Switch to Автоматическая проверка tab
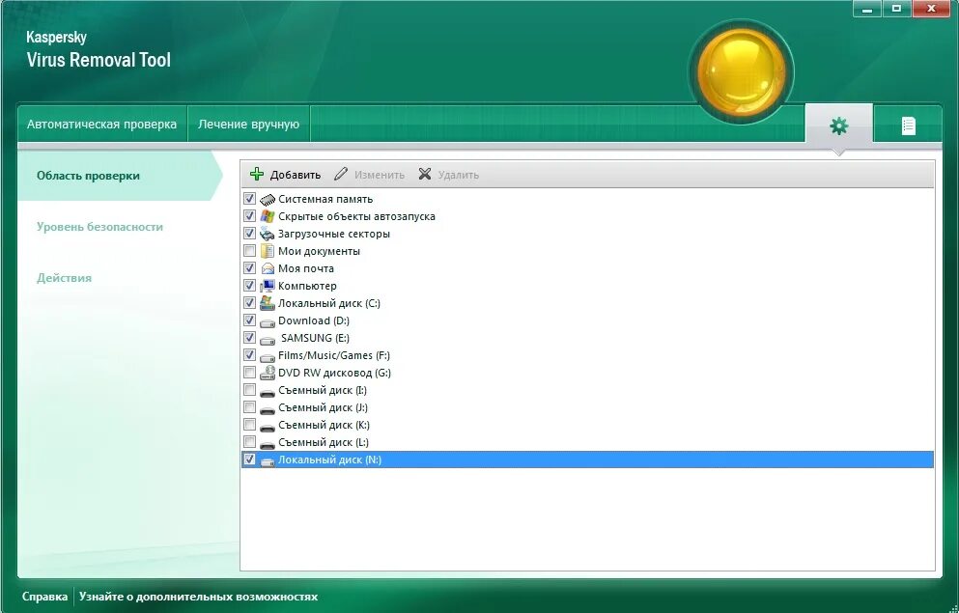 101,125
